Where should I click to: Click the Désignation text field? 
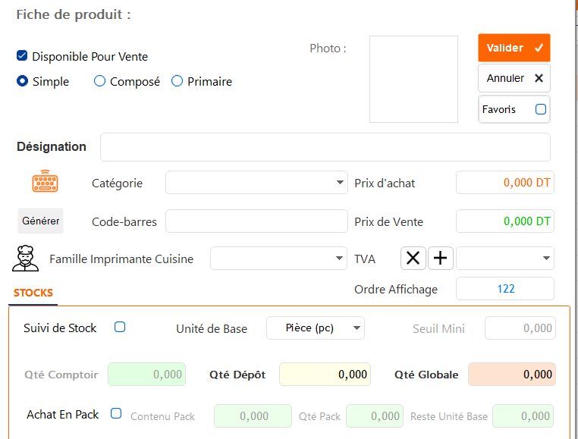point(325,147)
